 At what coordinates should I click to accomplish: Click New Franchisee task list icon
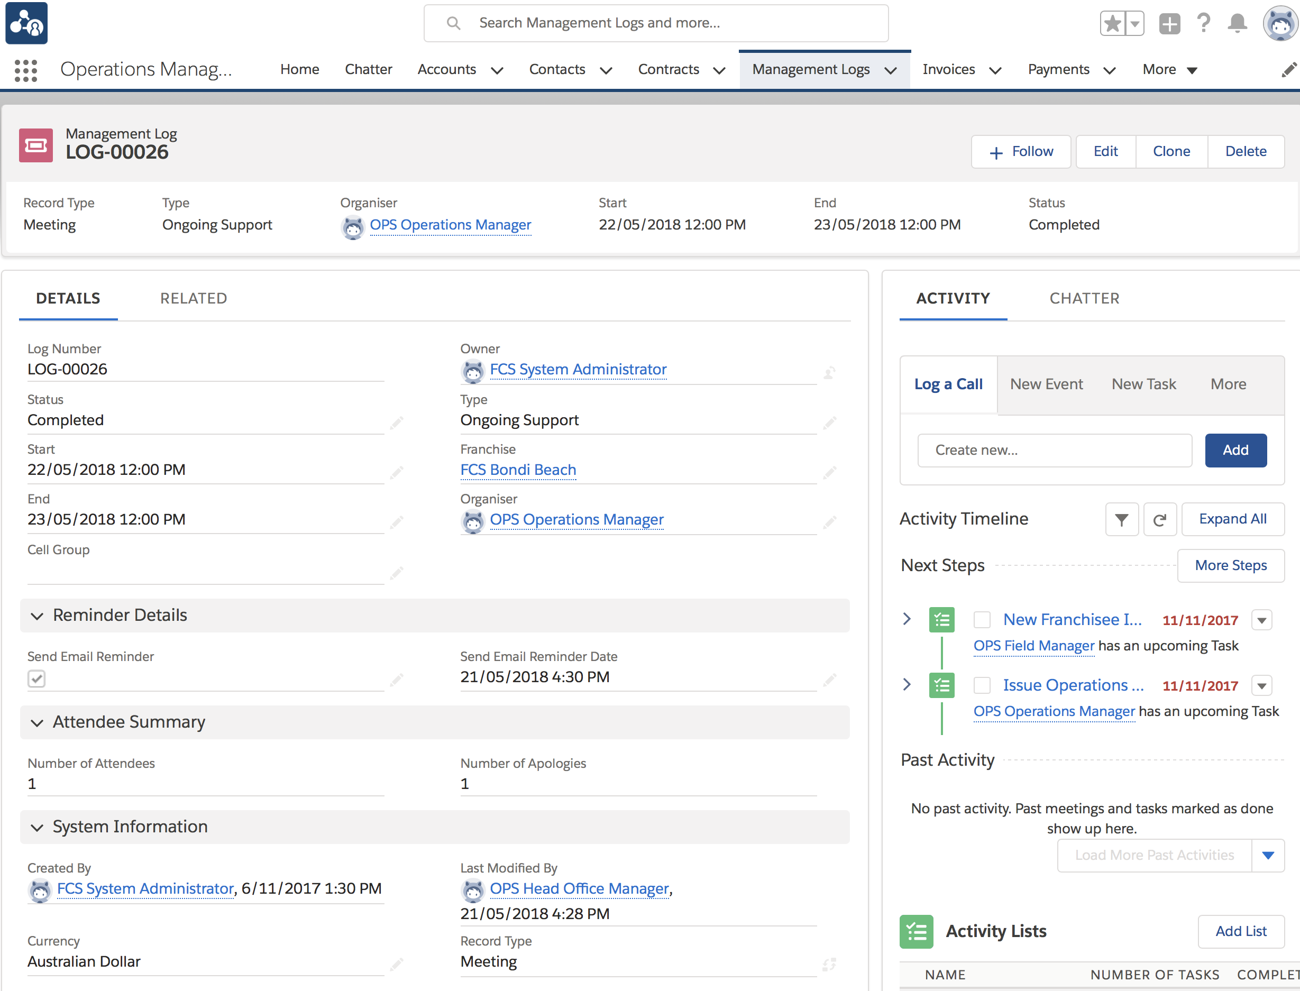[941, 620]
